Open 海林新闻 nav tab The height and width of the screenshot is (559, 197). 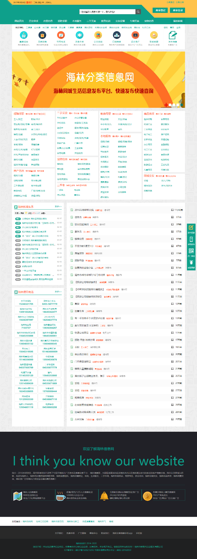pyautogui.click(x=178, y=21)
